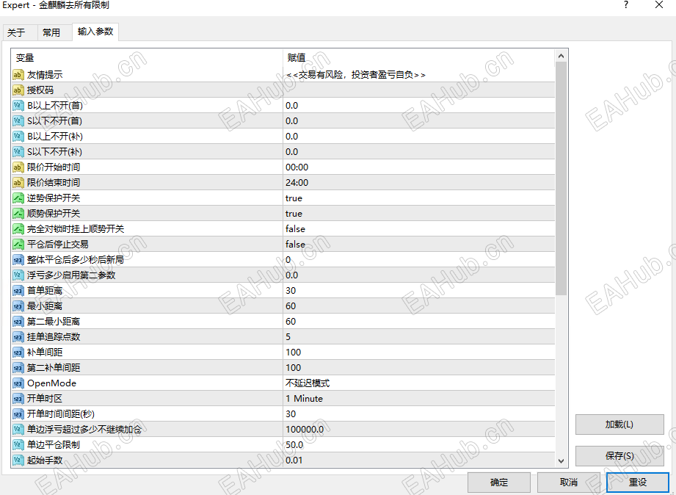Image resolution: width=676 pixels, height=495 pixels.
Task: Click the ab icon beside 限价开始时间
Action: (x=18, y=167)
